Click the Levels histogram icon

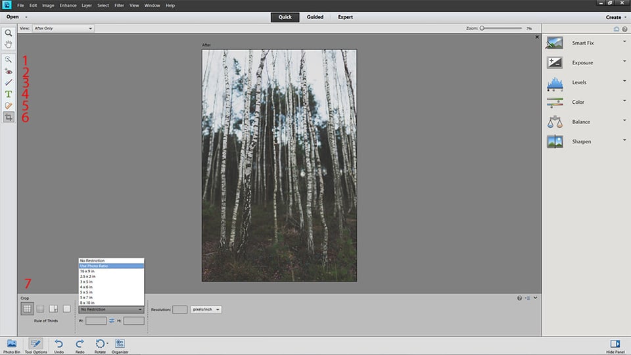click(x=555, y=83)
